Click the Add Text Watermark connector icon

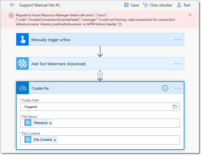point(22,64)
